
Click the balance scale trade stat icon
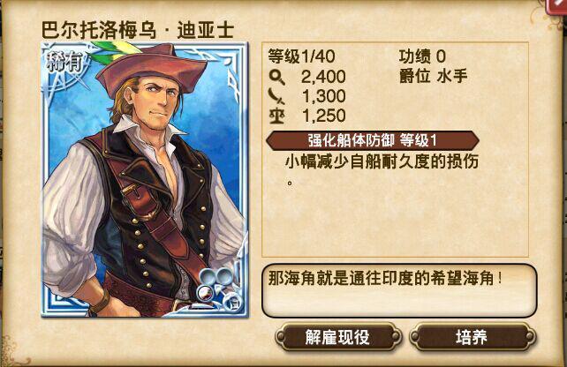tap(276, 116)
